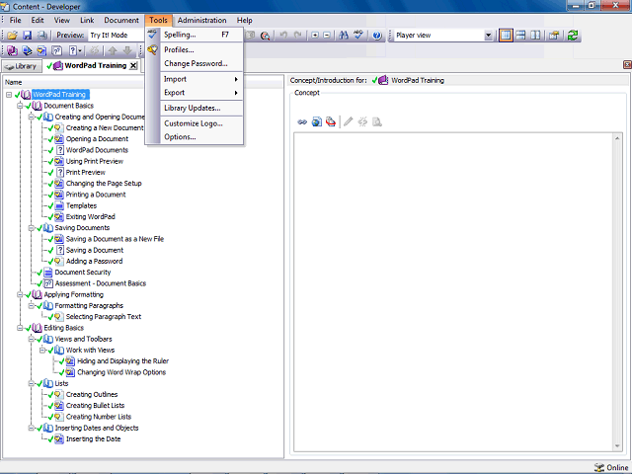Open the File menu
The image size is (632, 474).
(x=16, y=20)
